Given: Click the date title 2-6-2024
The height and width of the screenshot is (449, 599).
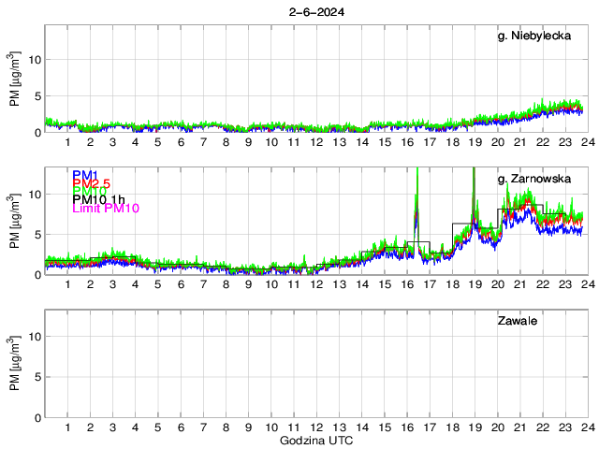Looking at the screenshot, I should click(x=315, y=12).
